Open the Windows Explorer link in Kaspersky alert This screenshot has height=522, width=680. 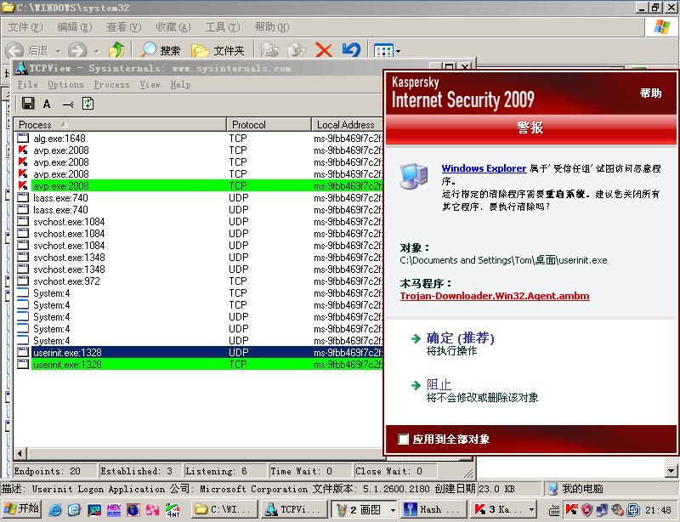[484, 168]
